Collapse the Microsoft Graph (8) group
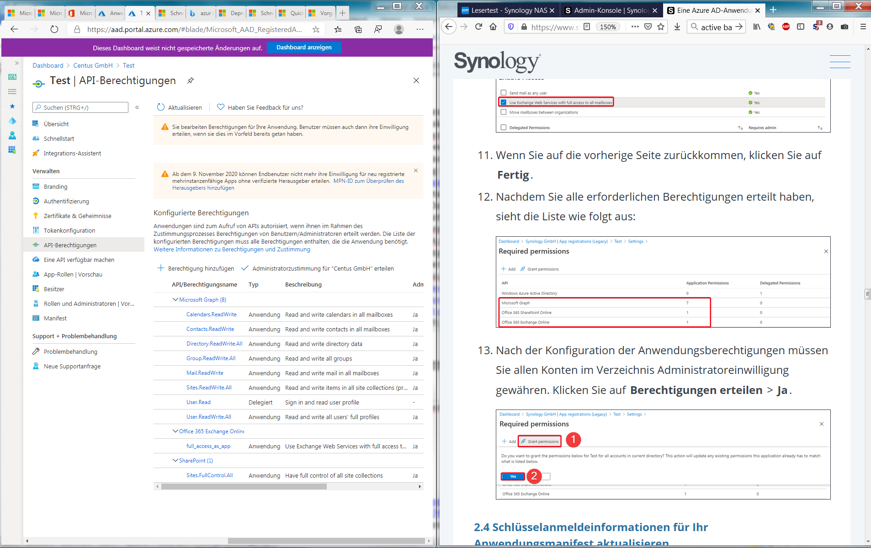The height and width of the screenshot is (548, 871). [x=175, y=299]
